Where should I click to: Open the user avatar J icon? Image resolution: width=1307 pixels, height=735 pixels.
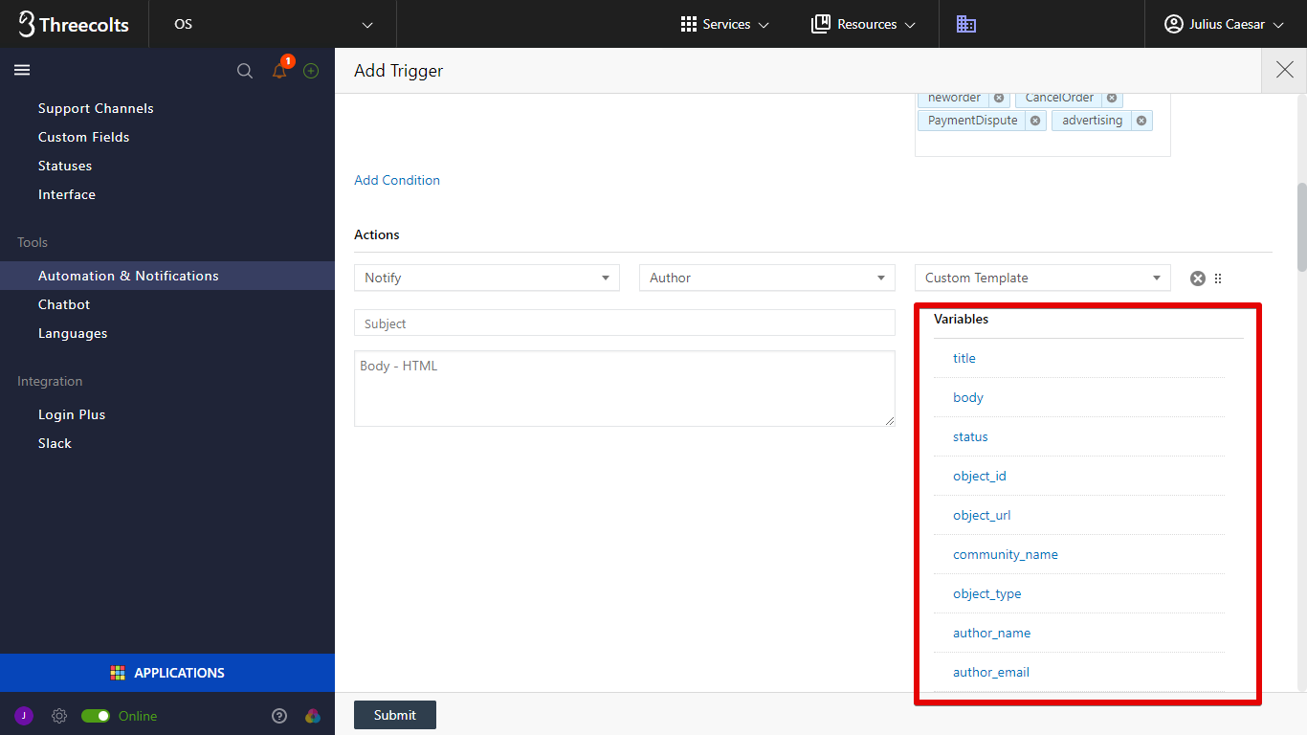(x=24, y=716)
